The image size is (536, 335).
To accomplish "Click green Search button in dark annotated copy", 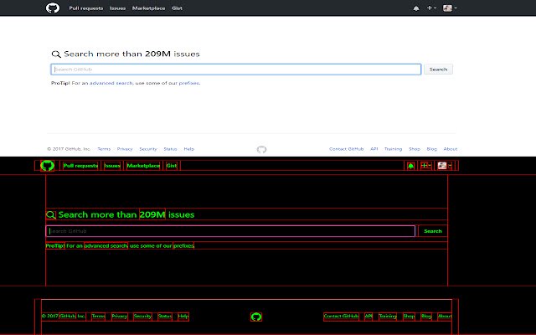I will point(433,231).
